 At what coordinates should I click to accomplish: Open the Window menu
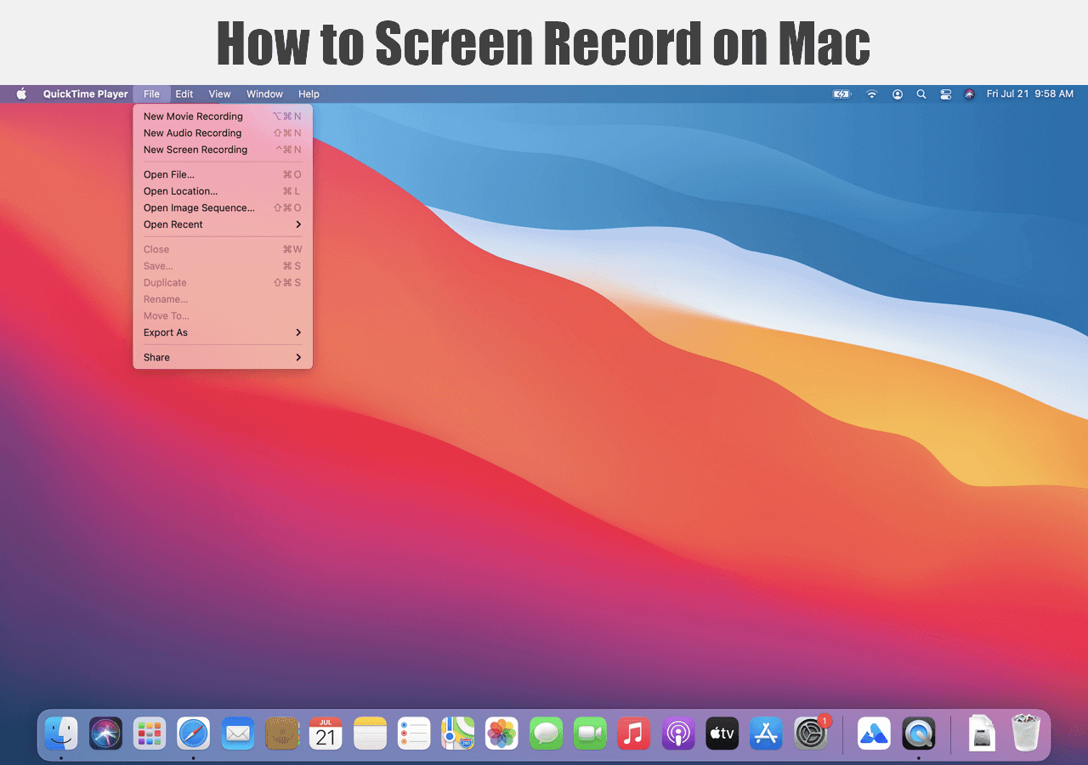pos(264,93)
